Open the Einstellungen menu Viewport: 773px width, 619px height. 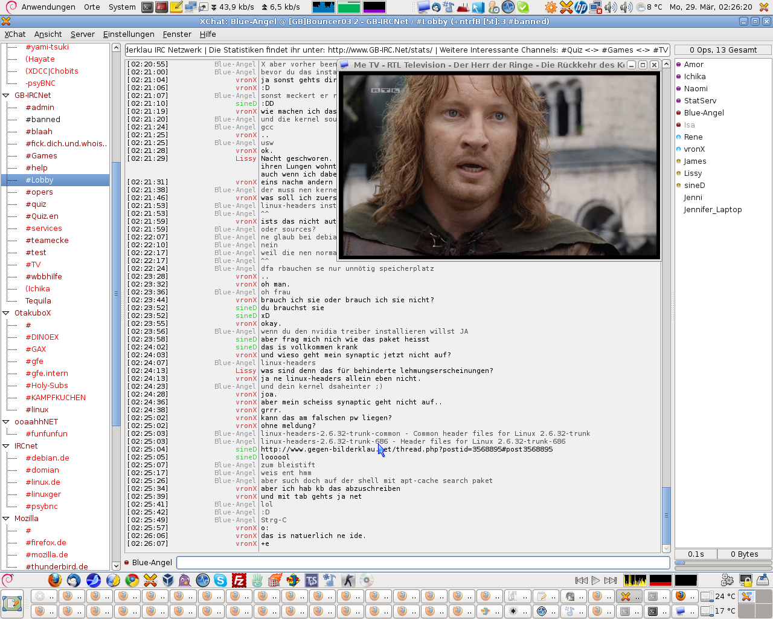(x=129, y=34)
